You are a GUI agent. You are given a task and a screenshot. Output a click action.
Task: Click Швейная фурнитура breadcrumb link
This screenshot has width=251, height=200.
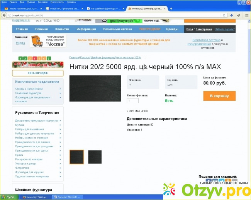(102, 57)
